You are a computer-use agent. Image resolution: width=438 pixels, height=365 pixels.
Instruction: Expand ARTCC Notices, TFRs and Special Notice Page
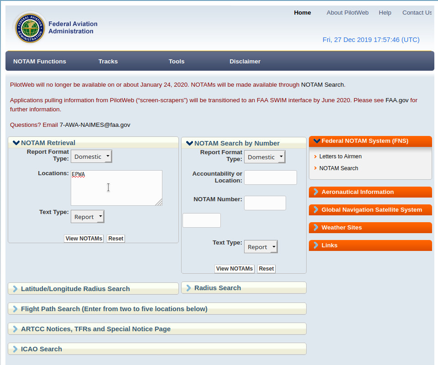157,328
